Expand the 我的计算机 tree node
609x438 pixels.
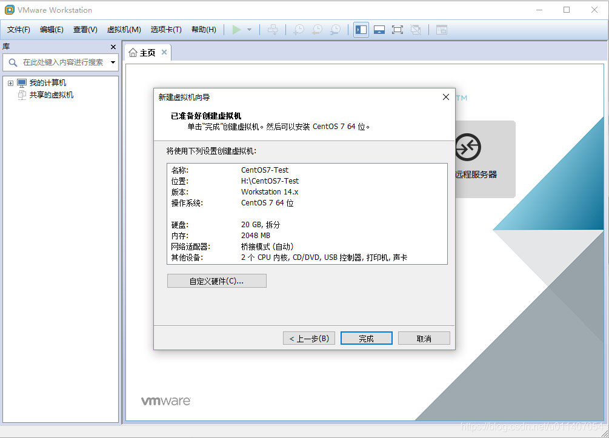point(10,83)
